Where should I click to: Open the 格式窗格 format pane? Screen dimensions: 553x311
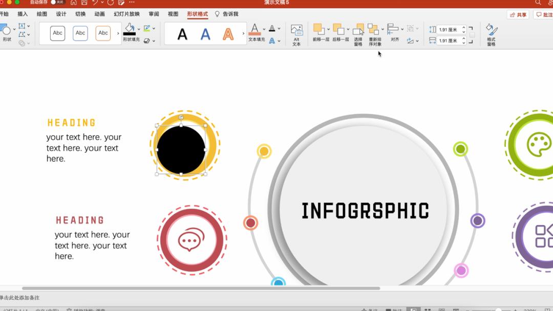(491, 30)
